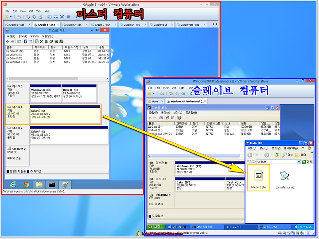319x239 pixels.
Task: Click the show library sidebar icon in CApple 8 toolbar
Action: click(x=50, y=17)
